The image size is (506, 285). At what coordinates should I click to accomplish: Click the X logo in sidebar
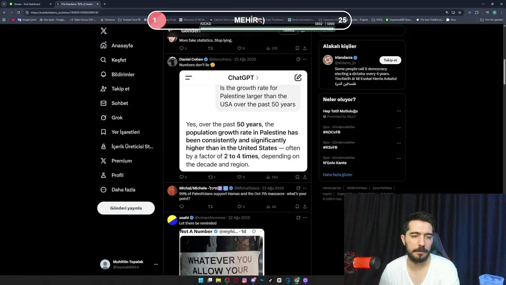click(104, 31)
